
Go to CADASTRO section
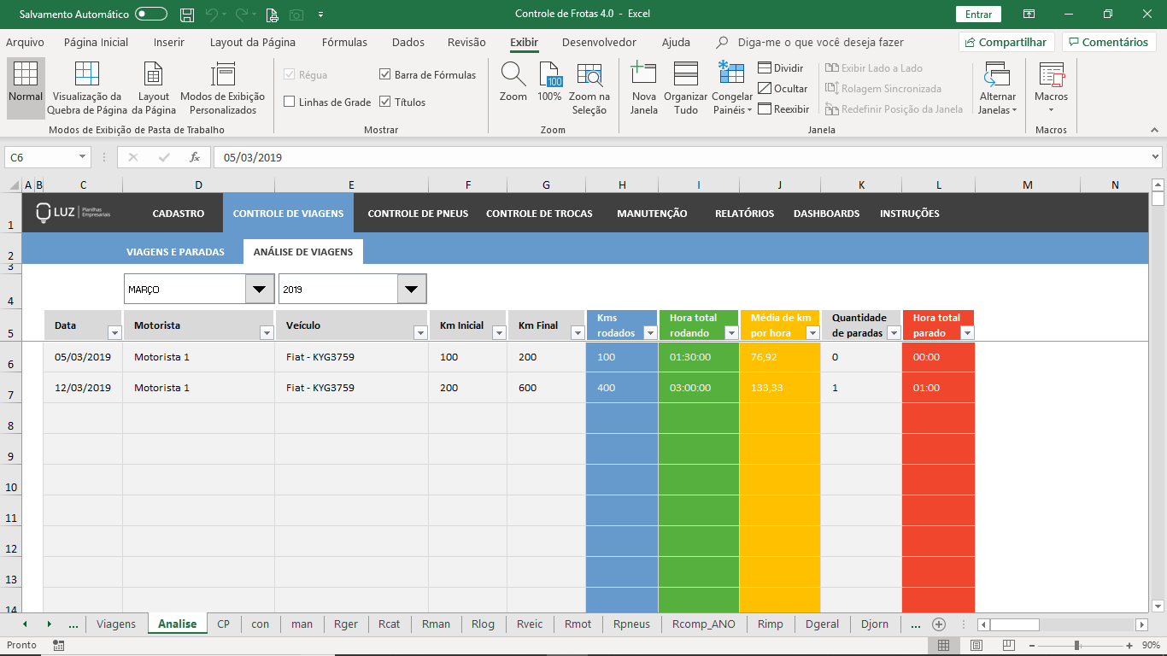point(179,214)
